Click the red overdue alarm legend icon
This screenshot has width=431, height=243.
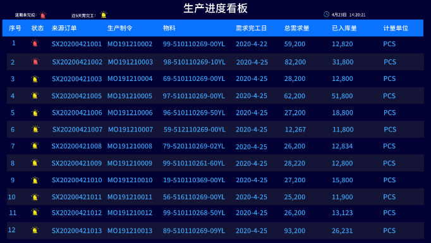pyautogui.click(x=42, y=15)
